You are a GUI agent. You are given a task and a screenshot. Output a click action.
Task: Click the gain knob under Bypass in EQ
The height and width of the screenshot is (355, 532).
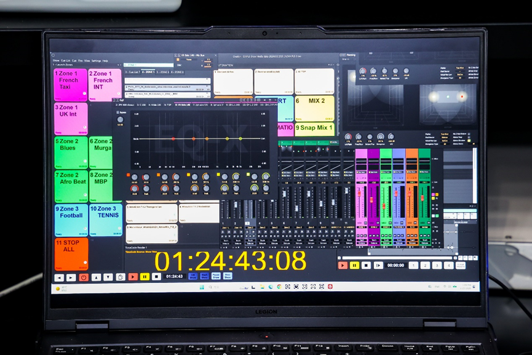pos(120,119)
